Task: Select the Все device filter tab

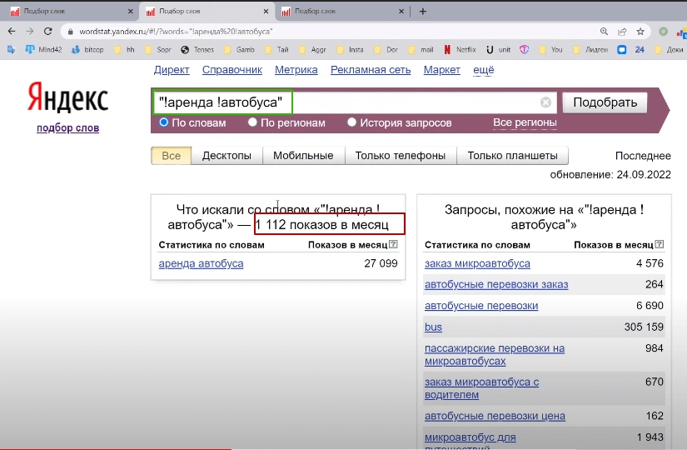Action: [x=172, y=156]
